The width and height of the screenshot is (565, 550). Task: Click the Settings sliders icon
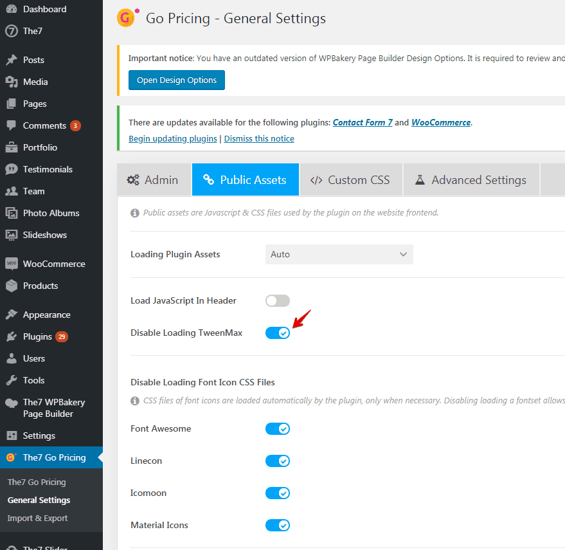12,435
